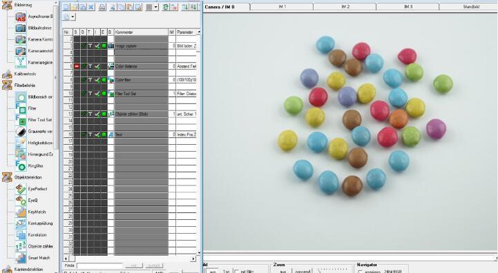Toggle the green E indicator on Image capture row
Screen dimensions: 498x273
point(104,46)
